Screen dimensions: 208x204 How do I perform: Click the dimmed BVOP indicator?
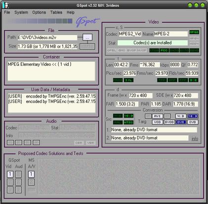click(x=131, y=51)
